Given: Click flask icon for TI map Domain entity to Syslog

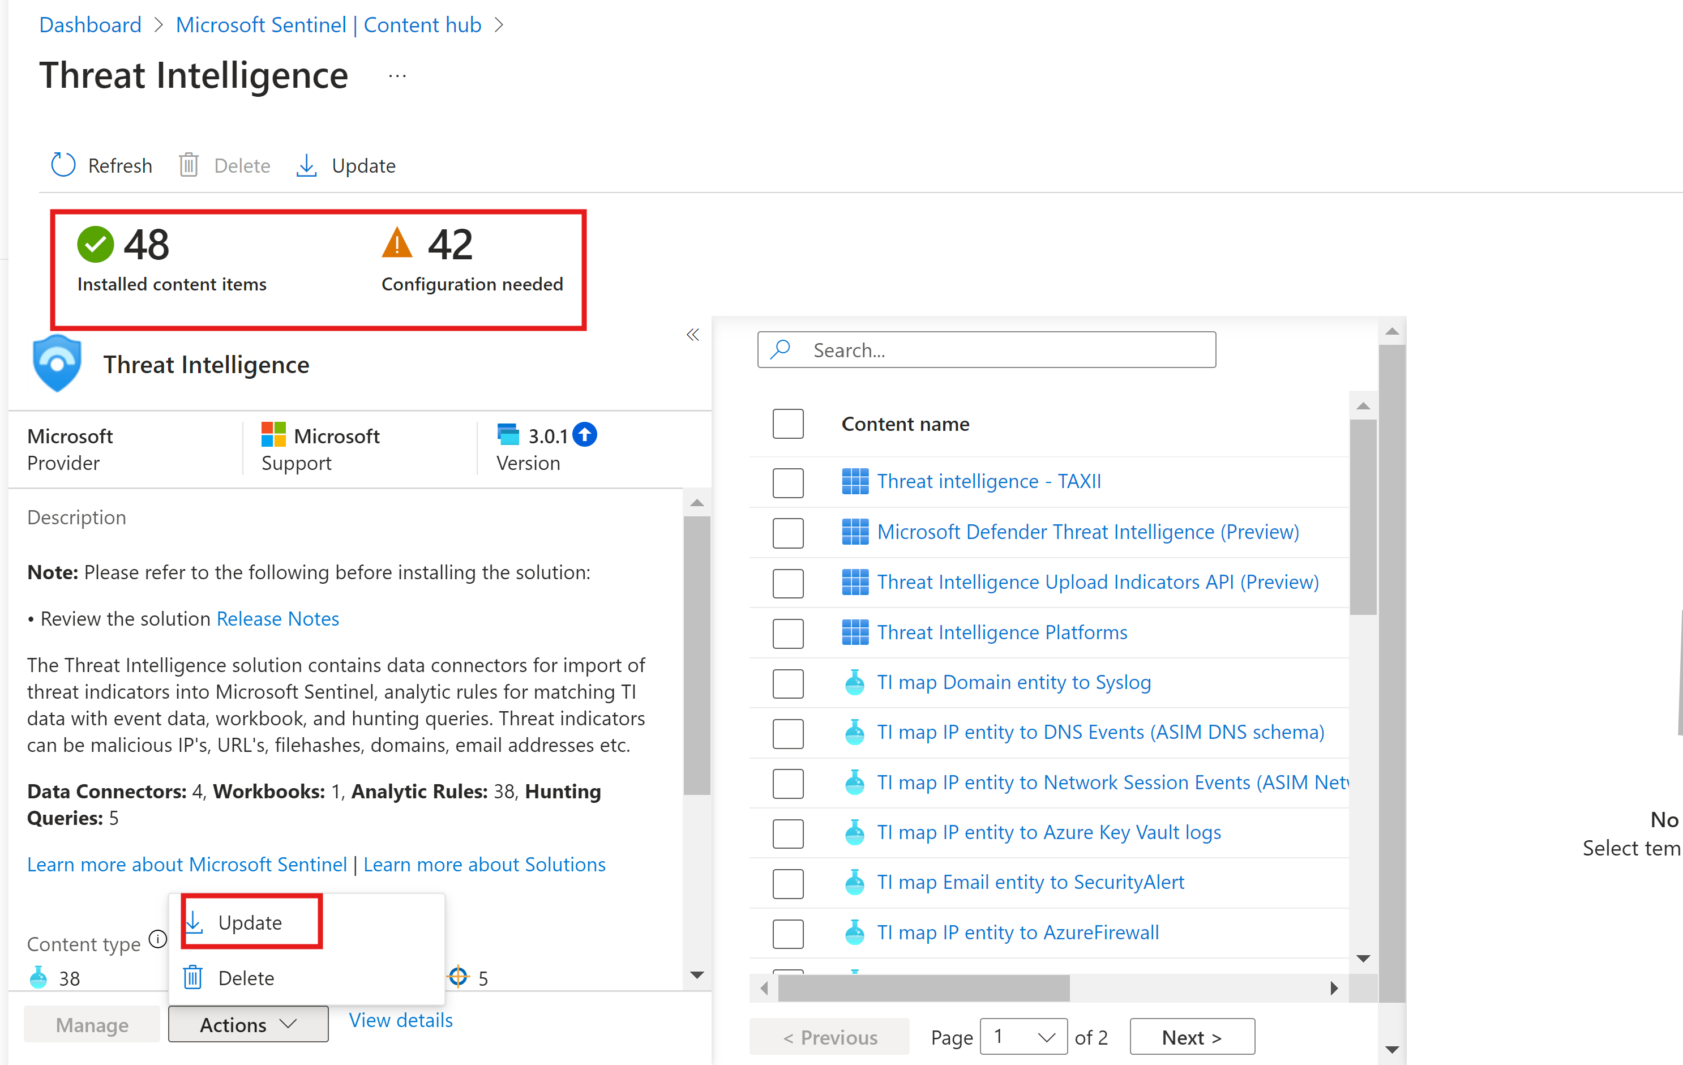Looking at the screenshot, I should (x=854, y=683).
